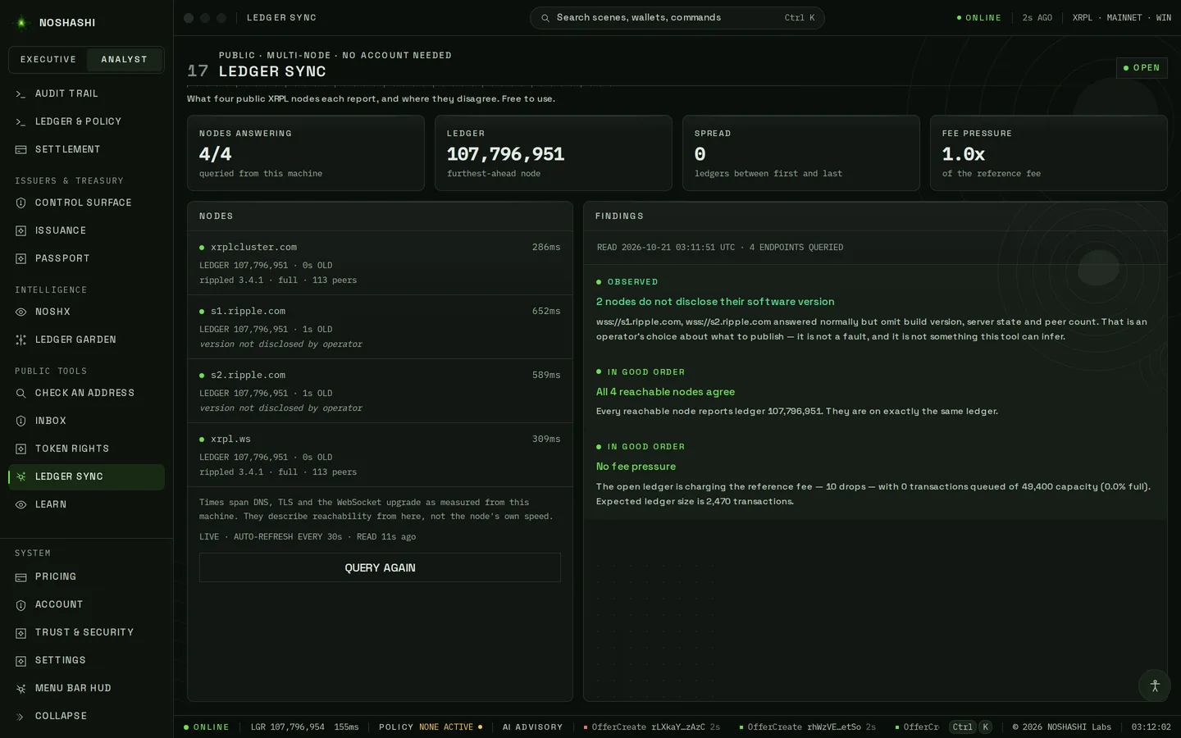Click the Fee Pressure 1.0x card

point(1049,153)
